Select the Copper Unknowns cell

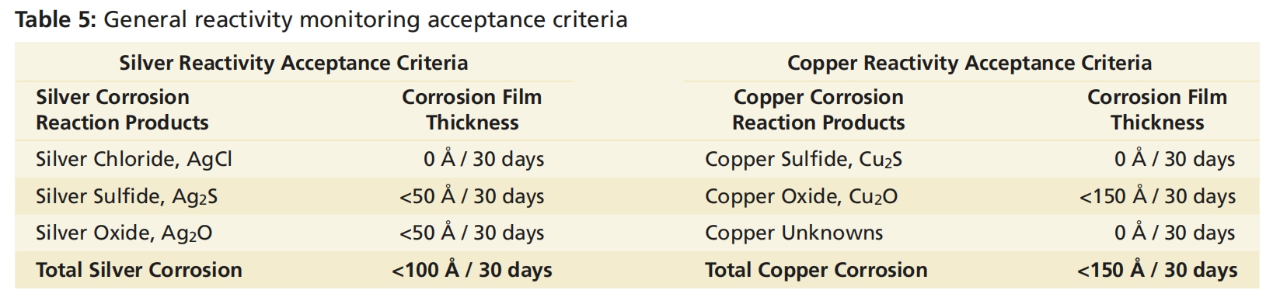[x=793, y=233]
